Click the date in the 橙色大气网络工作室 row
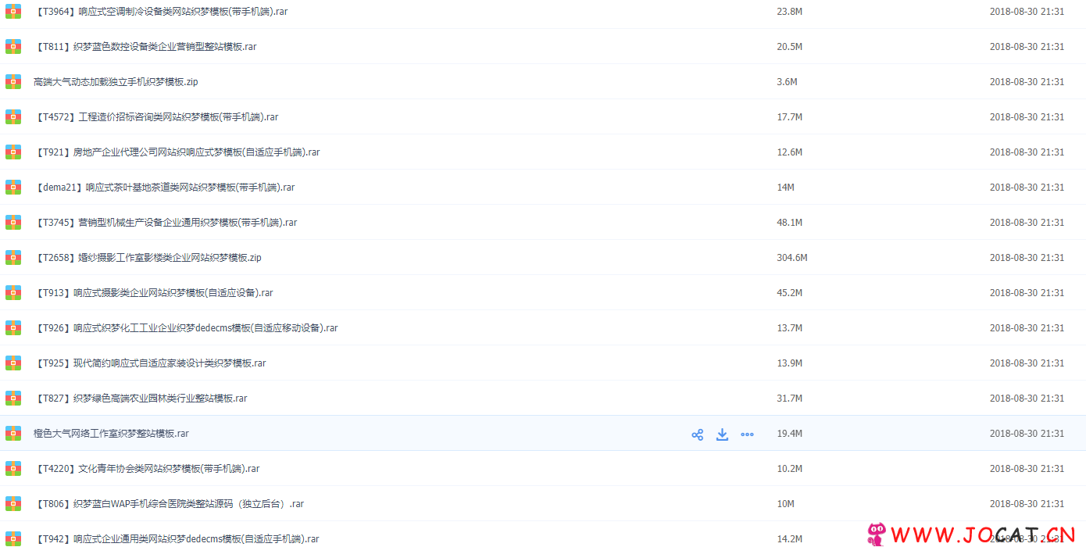 [x=1027, y=434]
